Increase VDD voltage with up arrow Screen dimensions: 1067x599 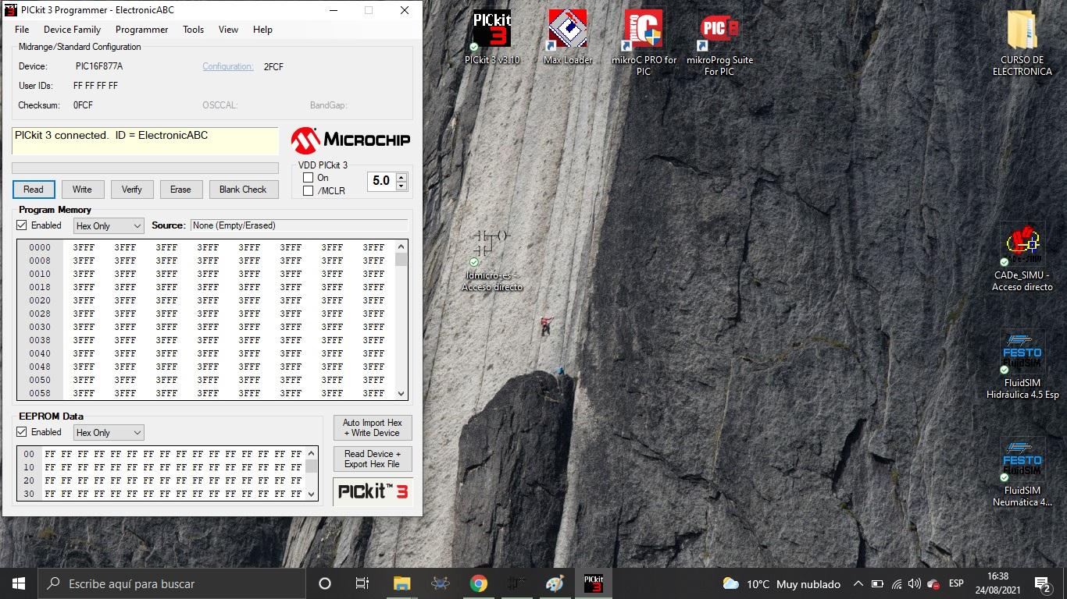(401, 176)
